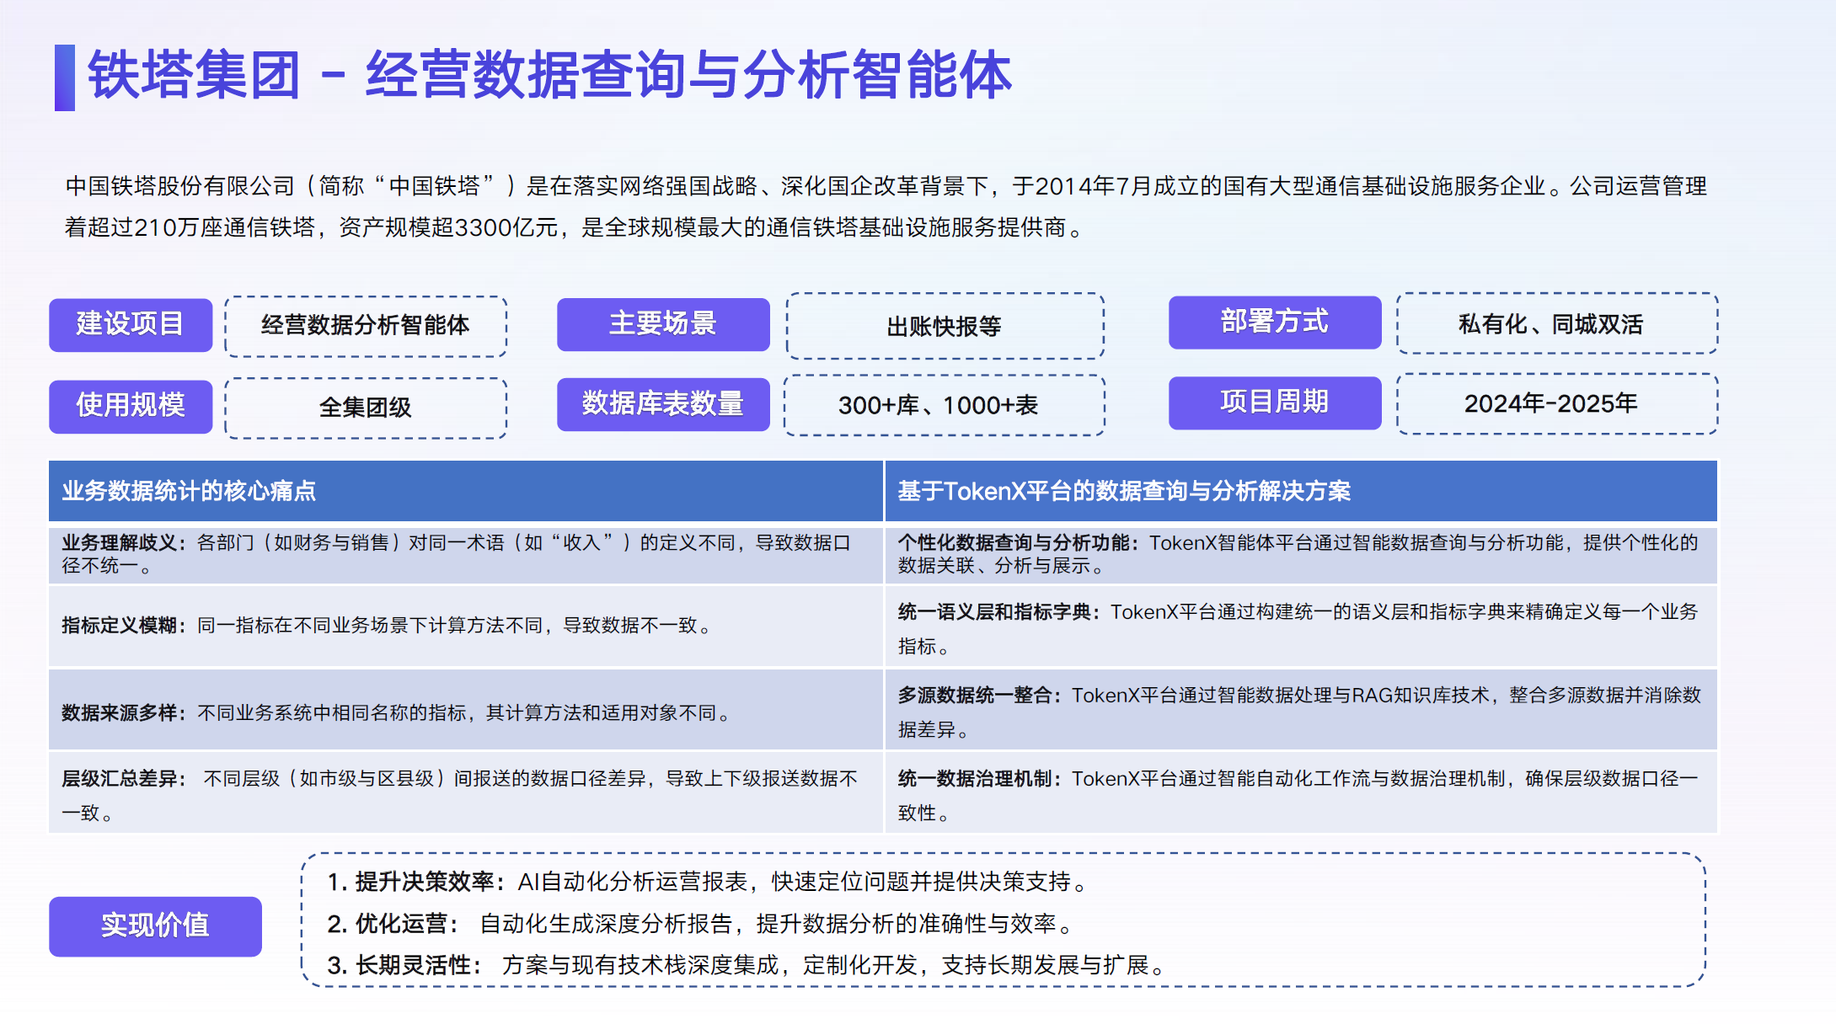1836x1024 pixels.
Task: Click the 基于TokenX平台 solution table header
Action: tap(1300, 491)
